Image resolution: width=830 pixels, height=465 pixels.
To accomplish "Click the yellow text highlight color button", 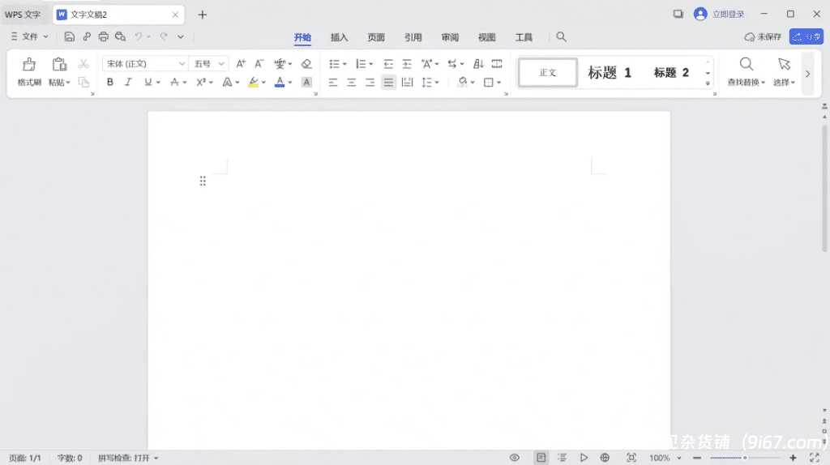I will (x=253, y=82).
